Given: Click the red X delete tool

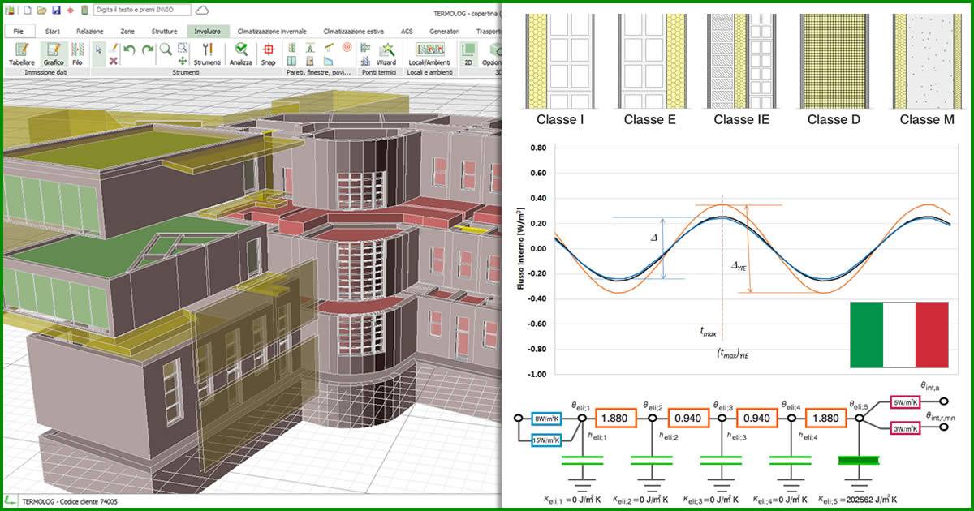Looking at the screenshot, I should pyautogui.click(x=114, y=61).
